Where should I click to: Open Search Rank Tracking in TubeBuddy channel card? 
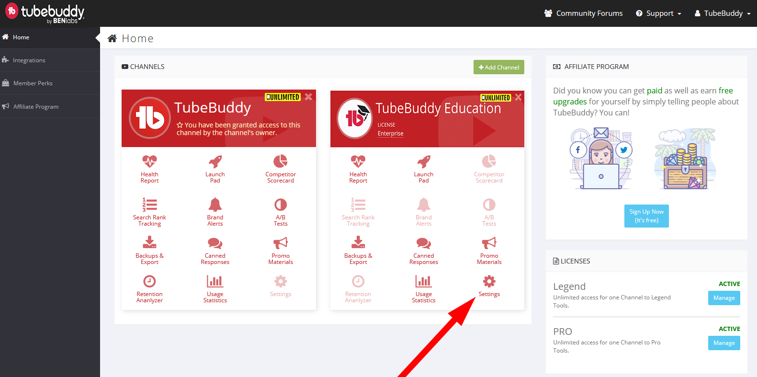149,212
